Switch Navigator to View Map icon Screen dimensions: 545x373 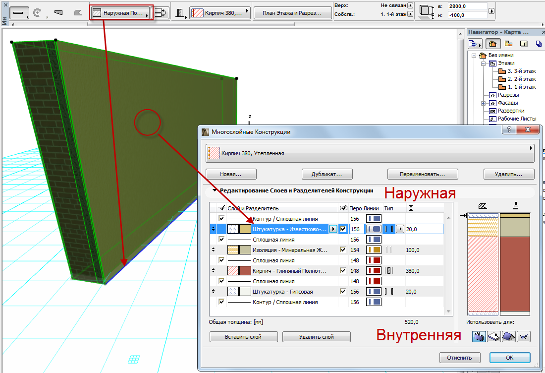pyautogui.click(x=508, y=44)
